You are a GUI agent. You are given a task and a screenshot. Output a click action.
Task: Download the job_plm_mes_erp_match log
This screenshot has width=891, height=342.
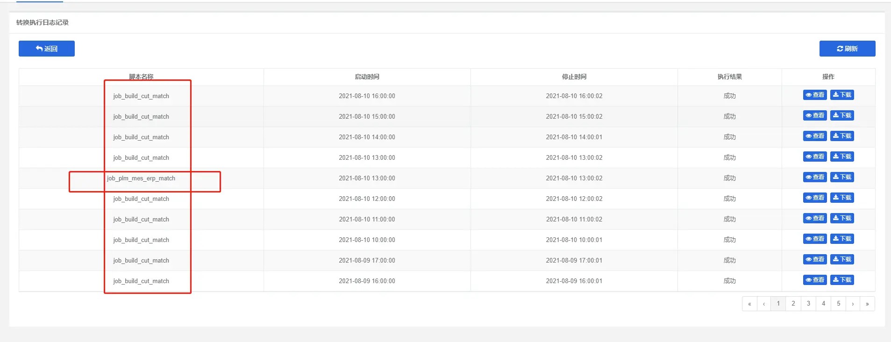point(842,177)
